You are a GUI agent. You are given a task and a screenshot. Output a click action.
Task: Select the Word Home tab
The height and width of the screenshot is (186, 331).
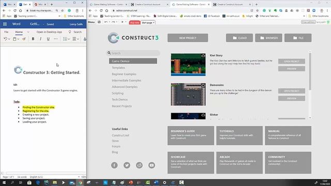pos(19,32)
